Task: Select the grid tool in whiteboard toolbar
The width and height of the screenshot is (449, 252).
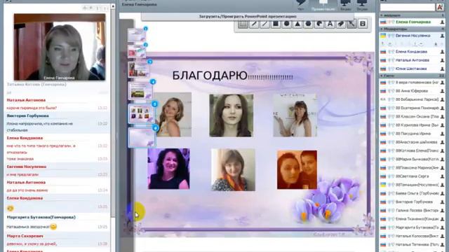Action: coord(243,24)
